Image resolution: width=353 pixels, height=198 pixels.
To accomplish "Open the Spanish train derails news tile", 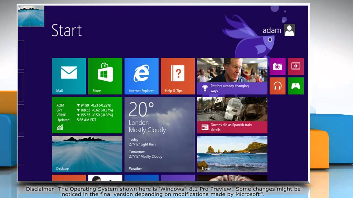I will (x=232, y=115).
